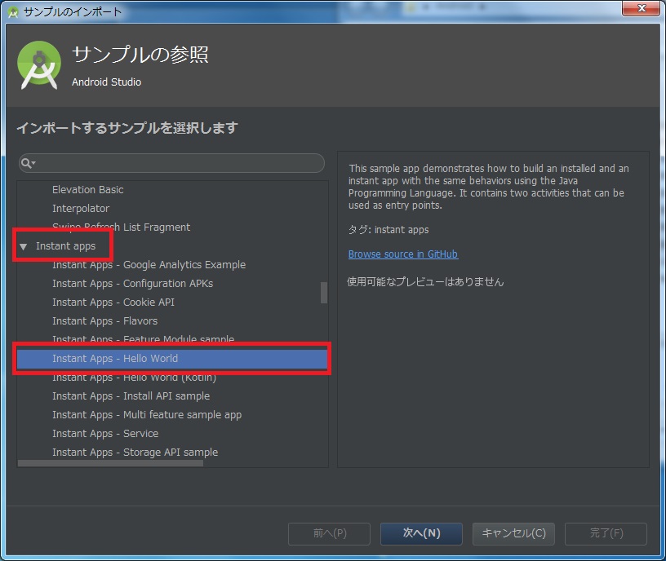Click the sample list vertical scrollbar thumb
666x561 pixels.
324,293
